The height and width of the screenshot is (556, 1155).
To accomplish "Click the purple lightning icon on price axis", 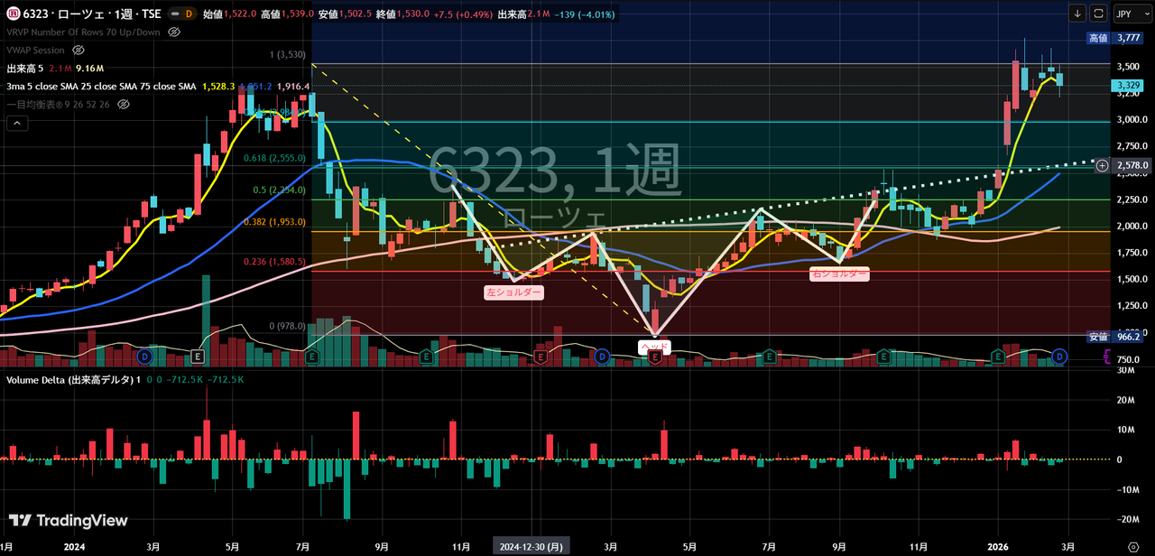I will click(1108, 358).
